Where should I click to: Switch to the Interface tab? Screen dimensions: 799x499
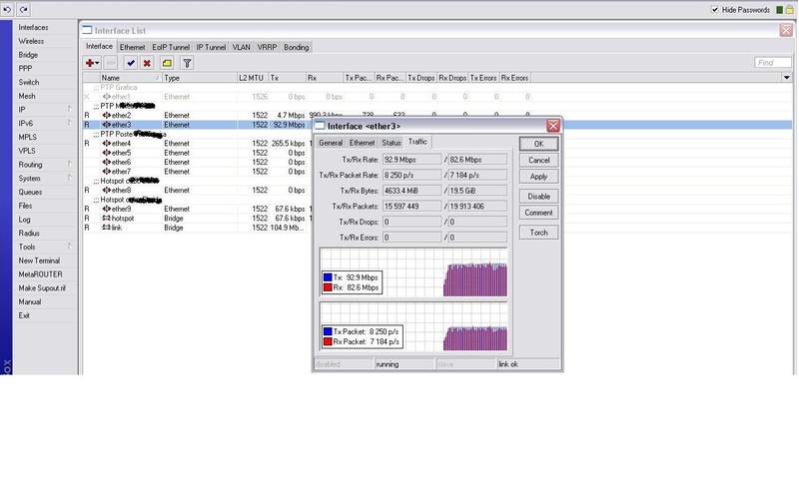99,46
